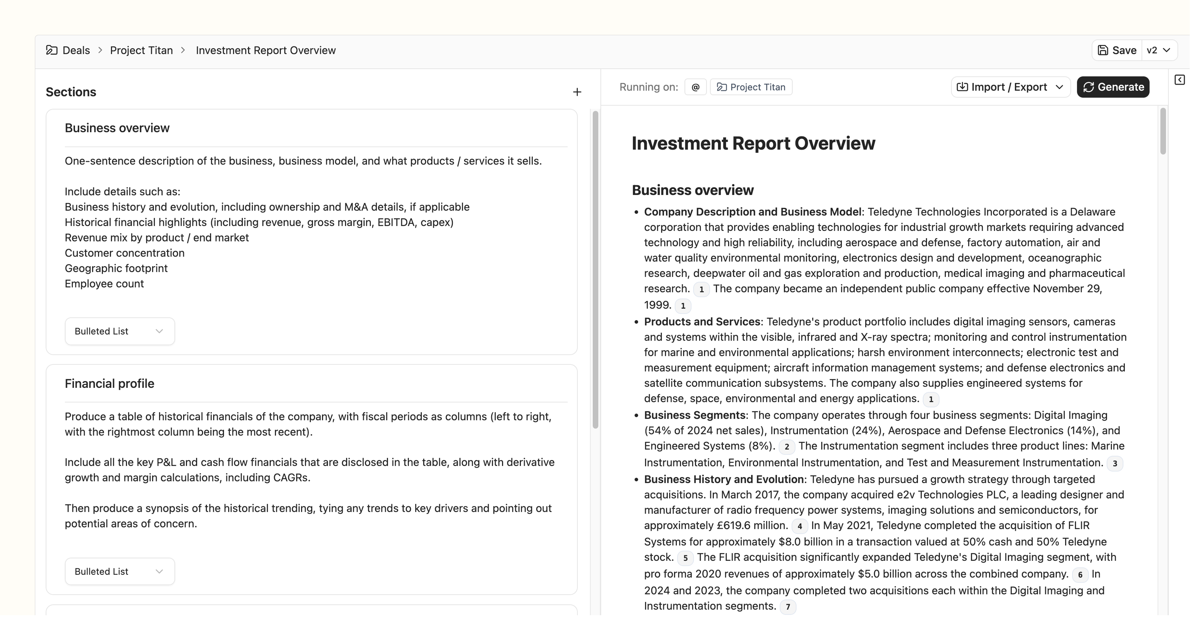Open the Business overview Bulleted List dropdown
Viewport: 1204px width, 618px height.
pos(120,331)
